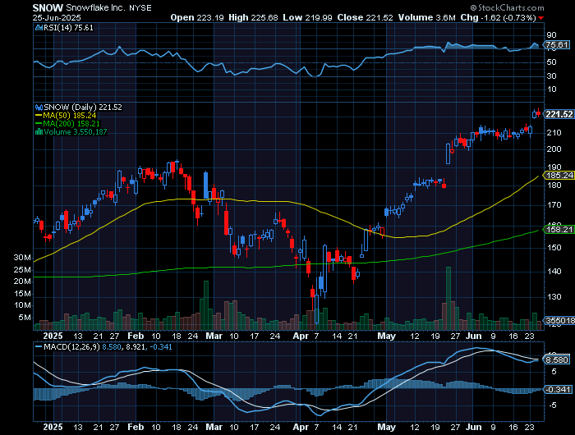Click the 130 price axis label
The width and height of the screenshot is (575, 435).
pos(554,296)
